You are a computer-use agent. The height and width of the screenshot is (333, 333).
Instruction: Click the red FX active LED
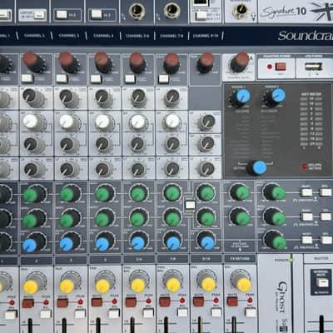[304, 166]
